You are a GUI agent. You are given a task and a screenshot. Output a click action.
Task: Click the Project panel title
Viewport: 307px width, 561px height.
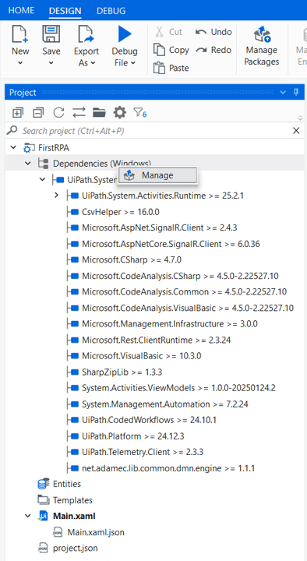23,93
